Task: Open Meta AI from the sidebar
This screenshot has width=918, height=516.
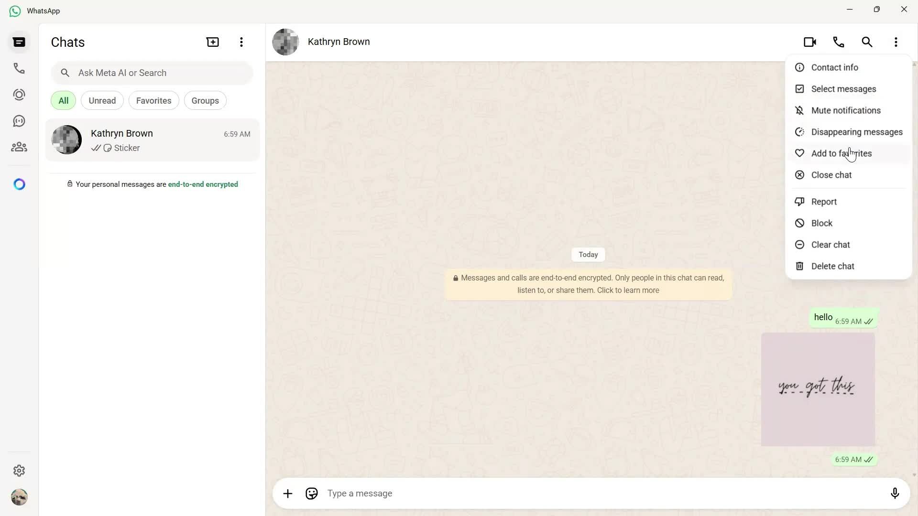Action: (x=19, y=184)
